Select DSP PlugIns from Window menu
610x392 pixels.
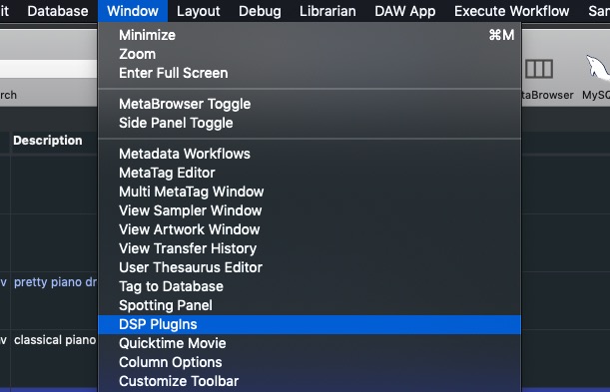coord(309,324)
